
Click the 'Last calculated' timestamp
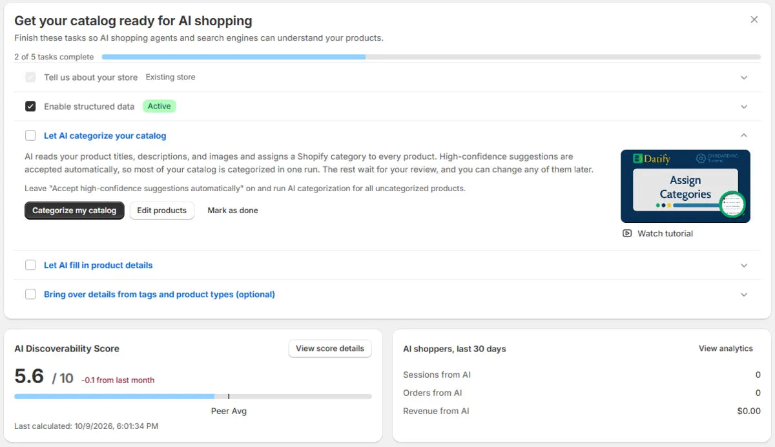(x=87, y=426)
